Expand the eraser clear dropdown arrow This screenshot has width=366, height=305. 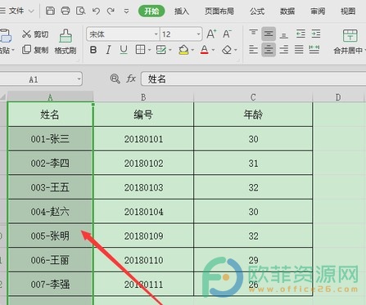(236, 50)
